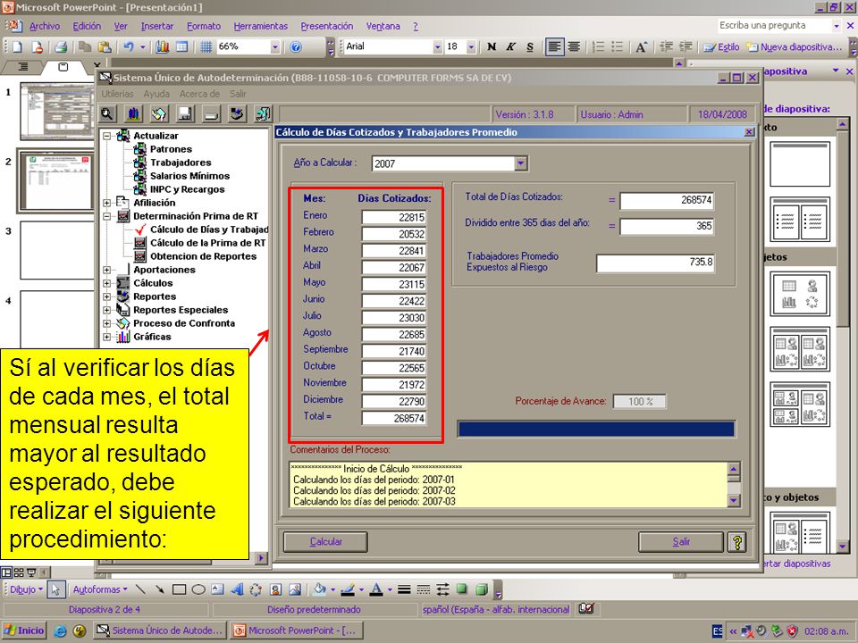Screen dimensions: 858x643
Task: Click the diskette icon in SUA toolbar
Action: (186, 113)
